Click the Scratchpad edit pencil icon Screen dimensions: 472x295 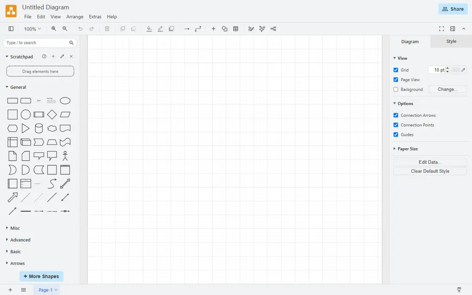pyautogui.click(x=62, y=57)
